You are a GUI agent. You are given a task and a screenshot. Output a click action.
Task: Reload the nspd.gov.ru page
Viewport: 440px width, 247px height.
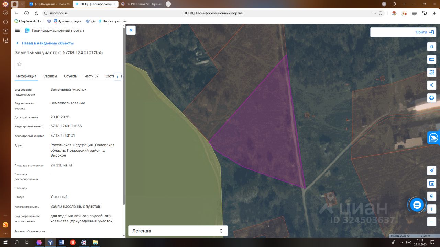(x=36, y=13)
